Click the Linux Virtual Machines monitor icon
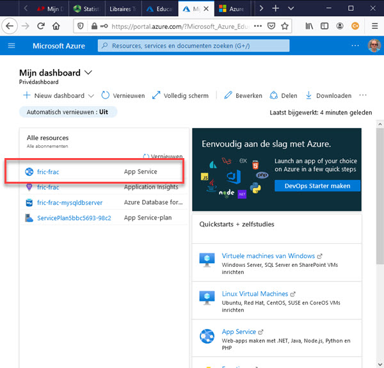This screenshot has height=368, width=384. [207, 298]
